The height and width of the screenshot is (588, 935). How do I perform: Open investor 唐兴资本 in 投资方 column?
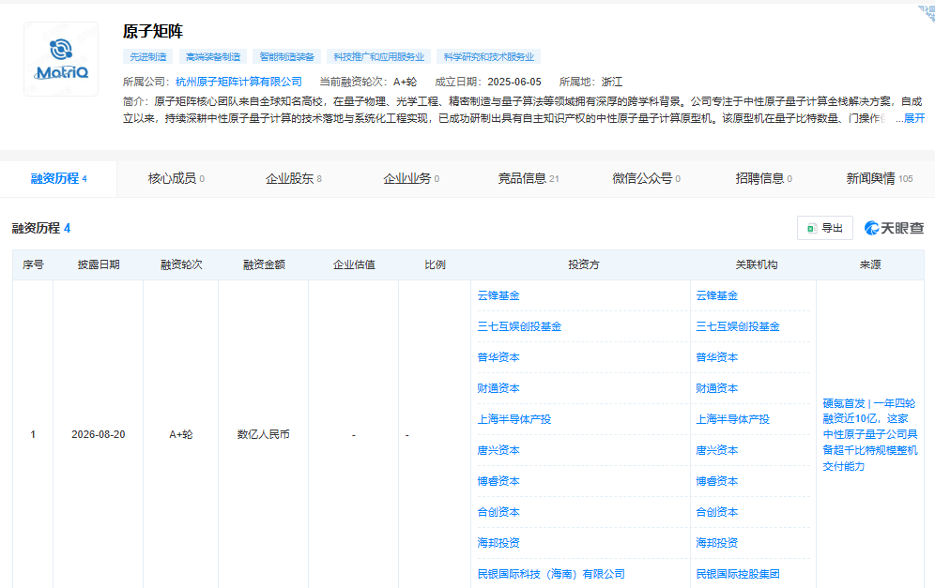[x=498, y=450]
